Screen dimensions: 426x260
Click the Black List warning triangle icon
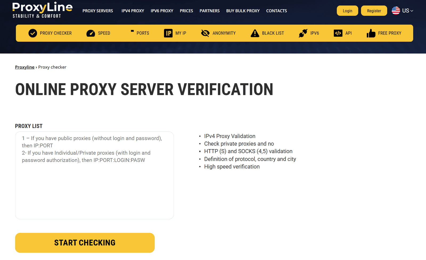[255, 33]
